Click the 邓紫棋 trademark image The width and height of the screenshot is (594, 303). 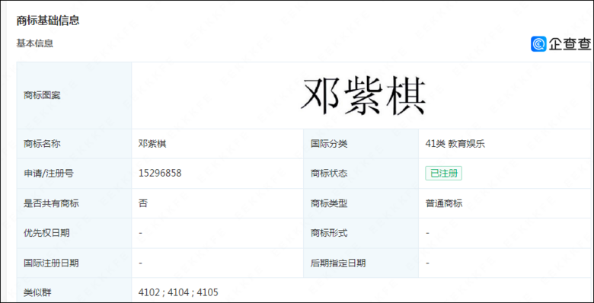(363, 96)
